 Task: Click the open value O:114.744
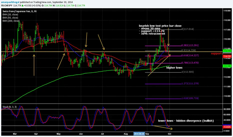click(x=47, y=5)
